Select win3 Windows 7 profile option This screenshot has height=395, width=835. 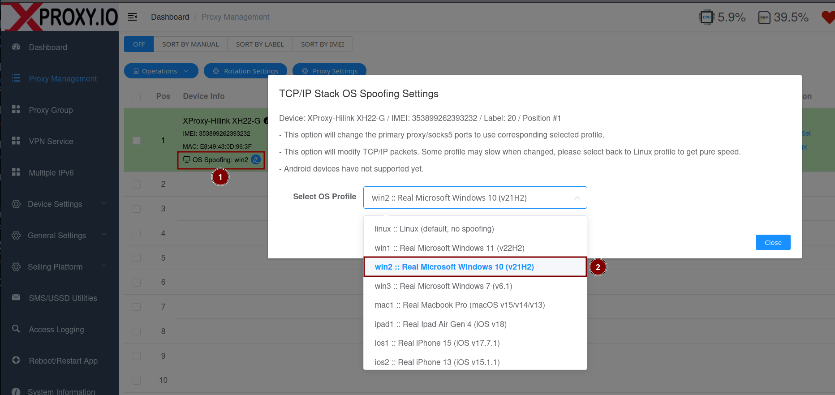(475, 286)
